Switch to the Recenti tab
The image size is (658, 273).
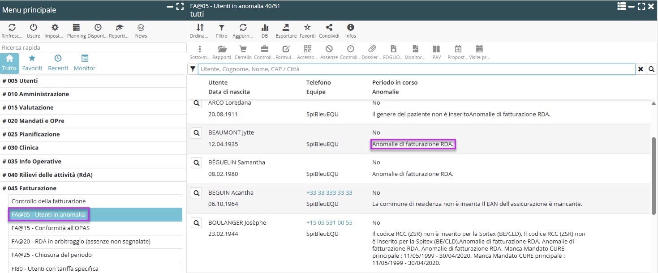point(58,63)
